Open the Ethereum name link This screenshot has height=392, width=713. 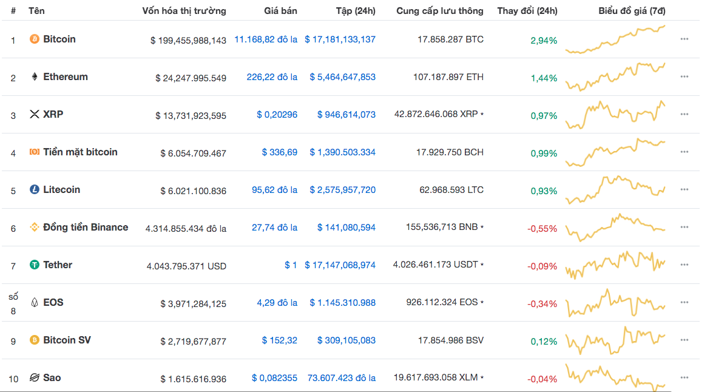coord(66,77)
